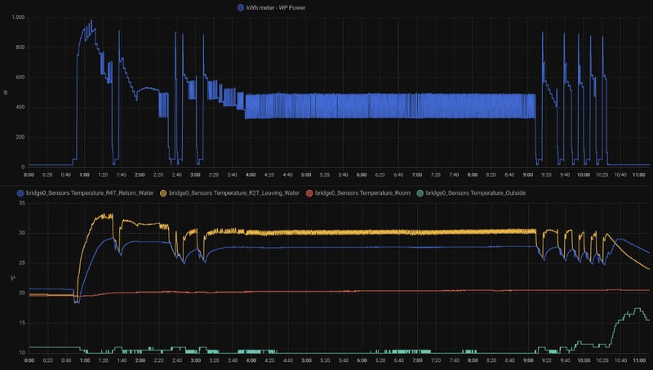This screenshot has width=653, height=370.
Task: Click the 9:00 time label under power chart
Action: [x=528, y=175]
